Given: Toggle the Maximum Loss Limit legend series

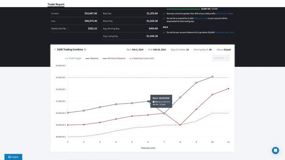Looking at the screenshot, I should click(142, 58).
